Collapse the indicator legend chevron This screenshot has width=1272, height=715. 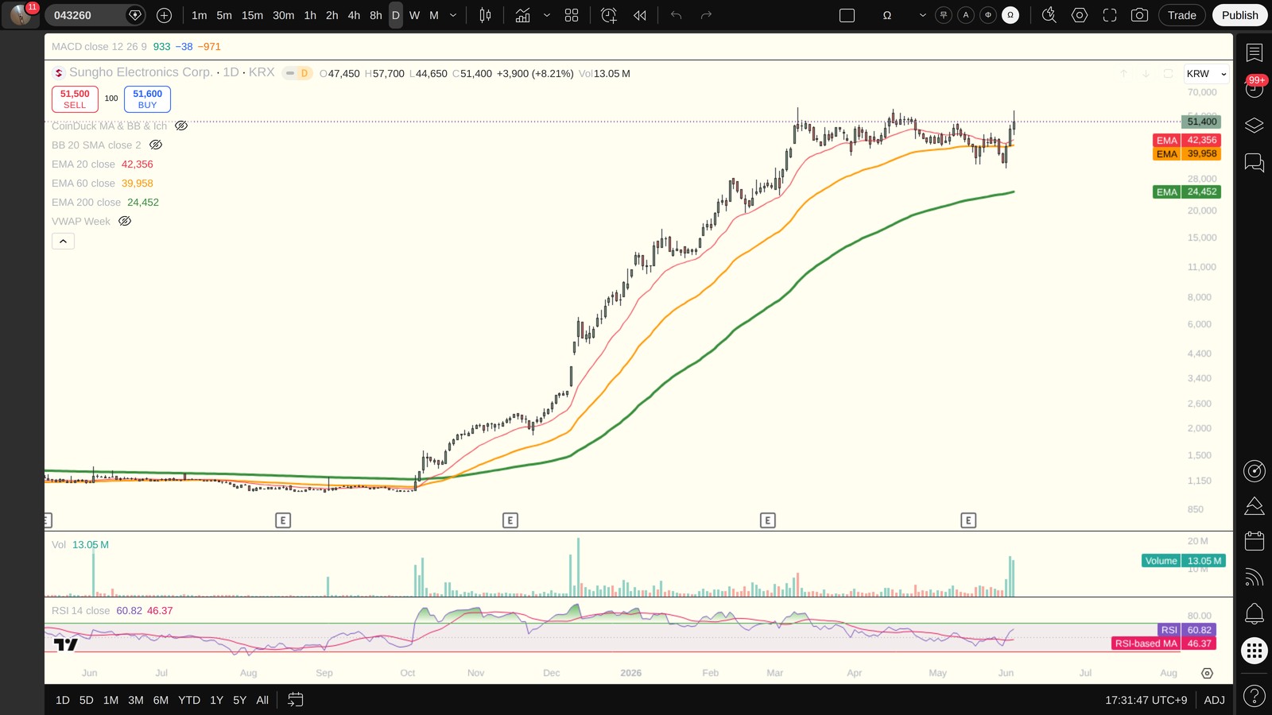(63, 242)
